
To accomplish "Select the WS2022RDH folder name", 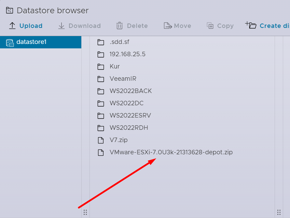I will 129,128.
